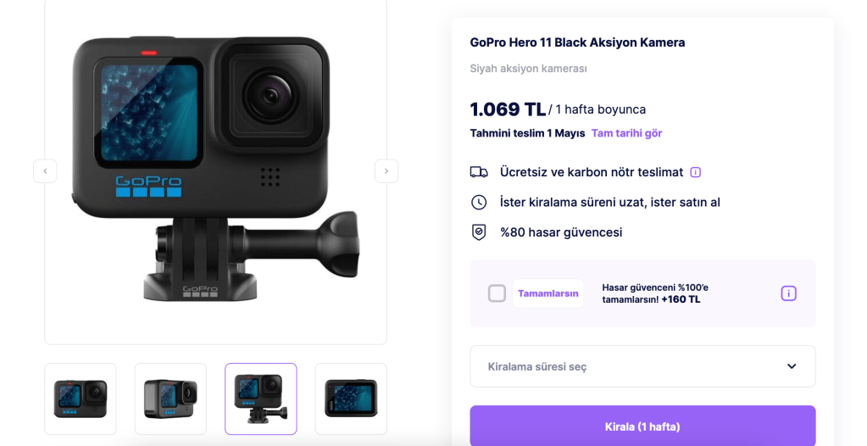The width and height of the screenshot is (867, 446).
Task: Click the chevron arrow of rental duration selector
Action: point(792,366)
